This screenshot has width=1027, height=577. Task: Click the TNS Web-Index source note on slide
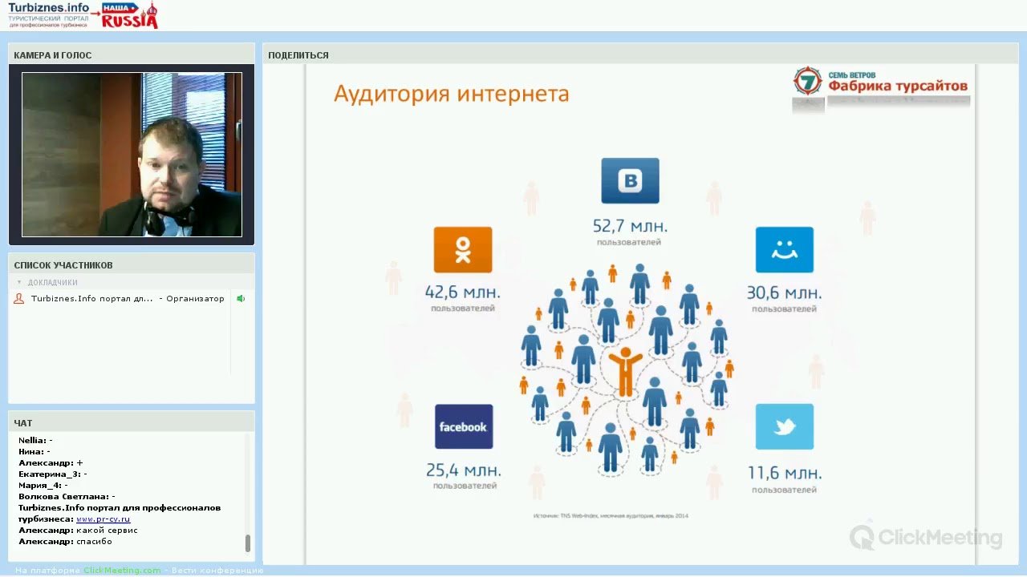[611, 515]
